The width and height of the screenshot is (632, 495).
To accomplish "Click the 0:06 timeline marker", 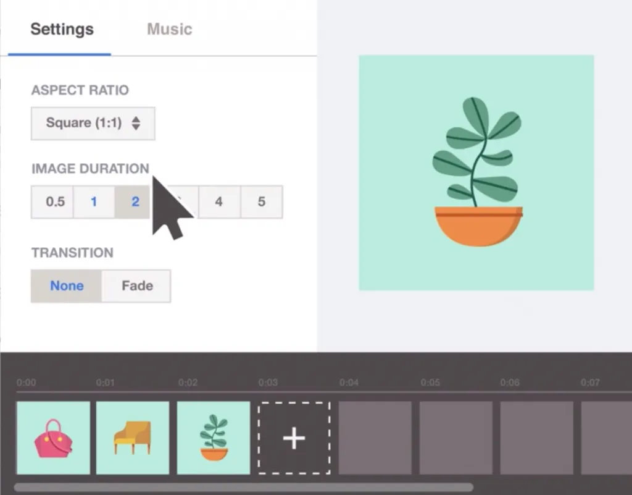I will [x=510, y=383].
